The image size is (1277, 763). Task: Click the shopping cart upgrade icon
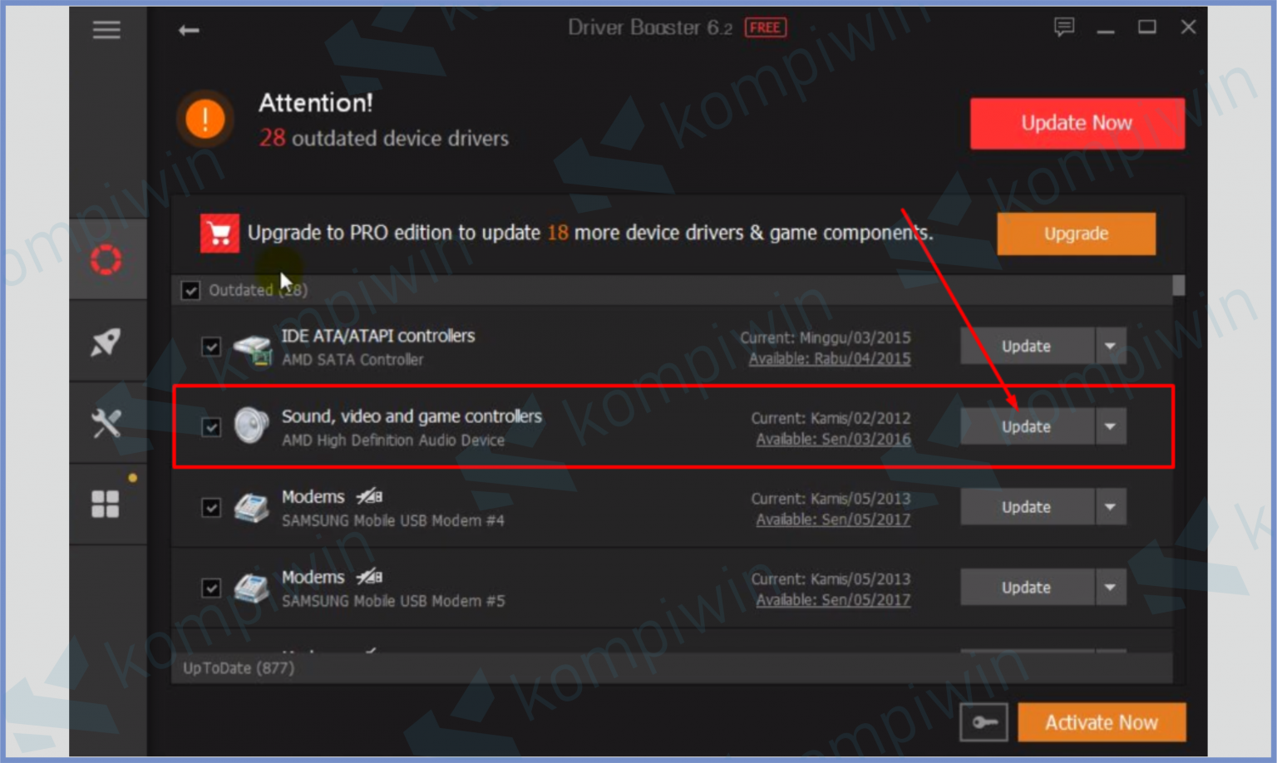219,234
